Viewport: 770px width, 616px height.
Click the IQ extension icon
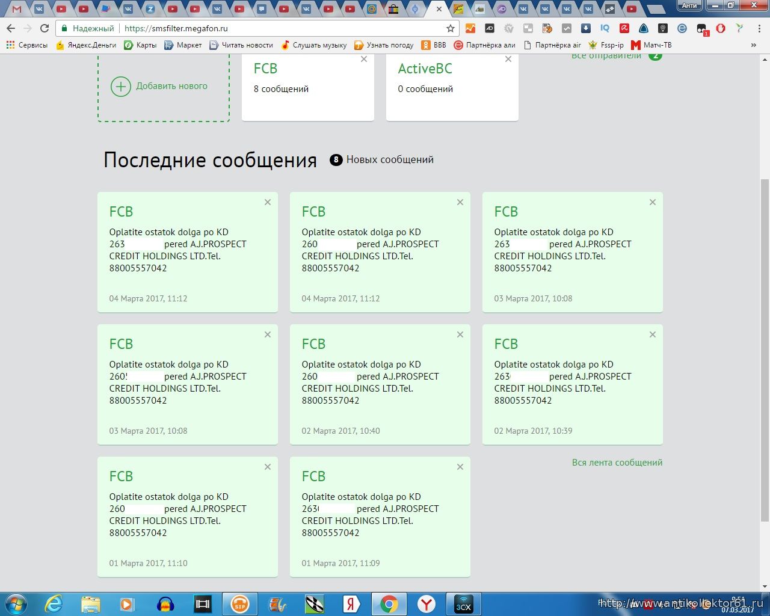pos(605,28)
